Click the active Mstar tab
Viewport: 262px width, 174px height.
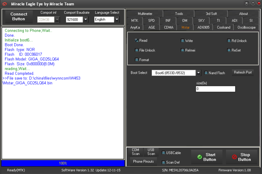186,27
